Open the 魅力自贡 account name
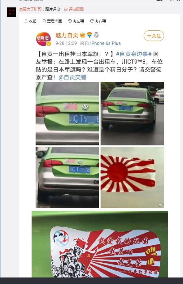 pos(67,35)
